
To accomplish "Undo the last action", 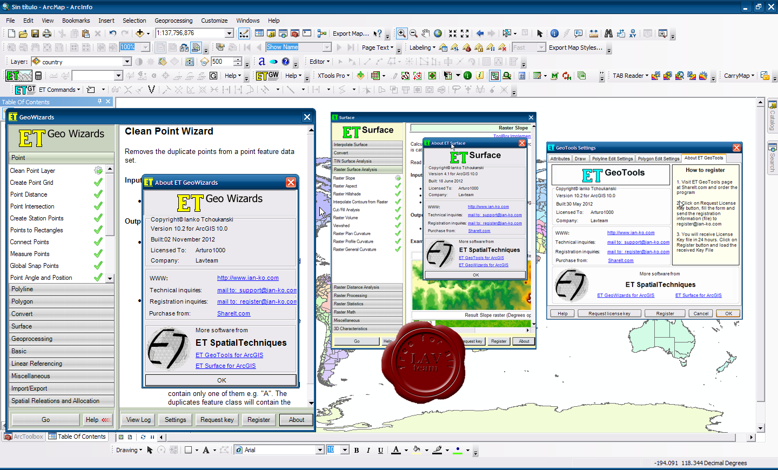I will (112, 33).
